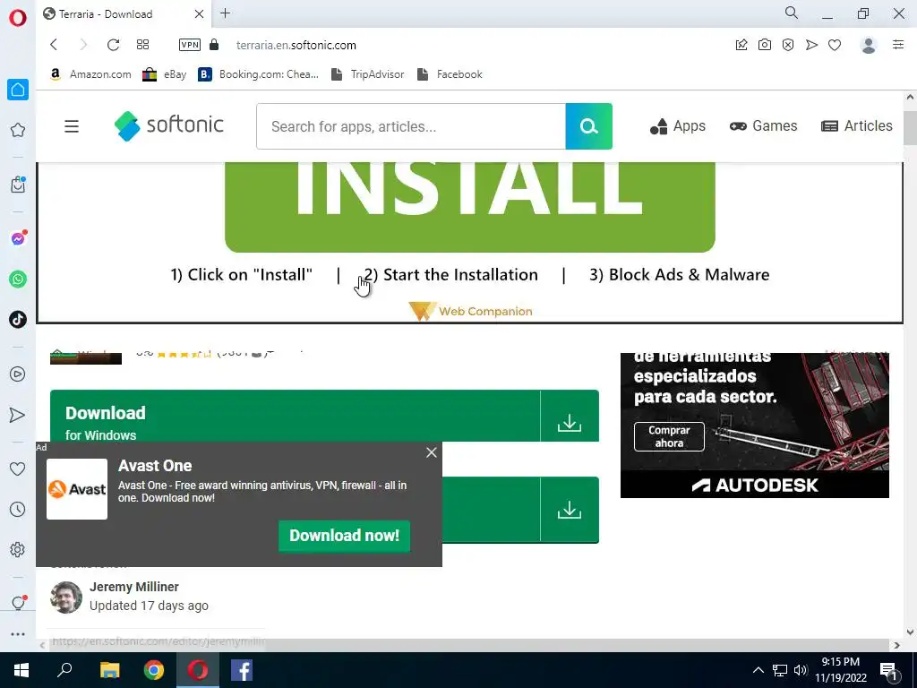This screenshot has height=688, width=917.
Task: Click Jeremy Milliner avatar photo
Action: pos(66,598)
